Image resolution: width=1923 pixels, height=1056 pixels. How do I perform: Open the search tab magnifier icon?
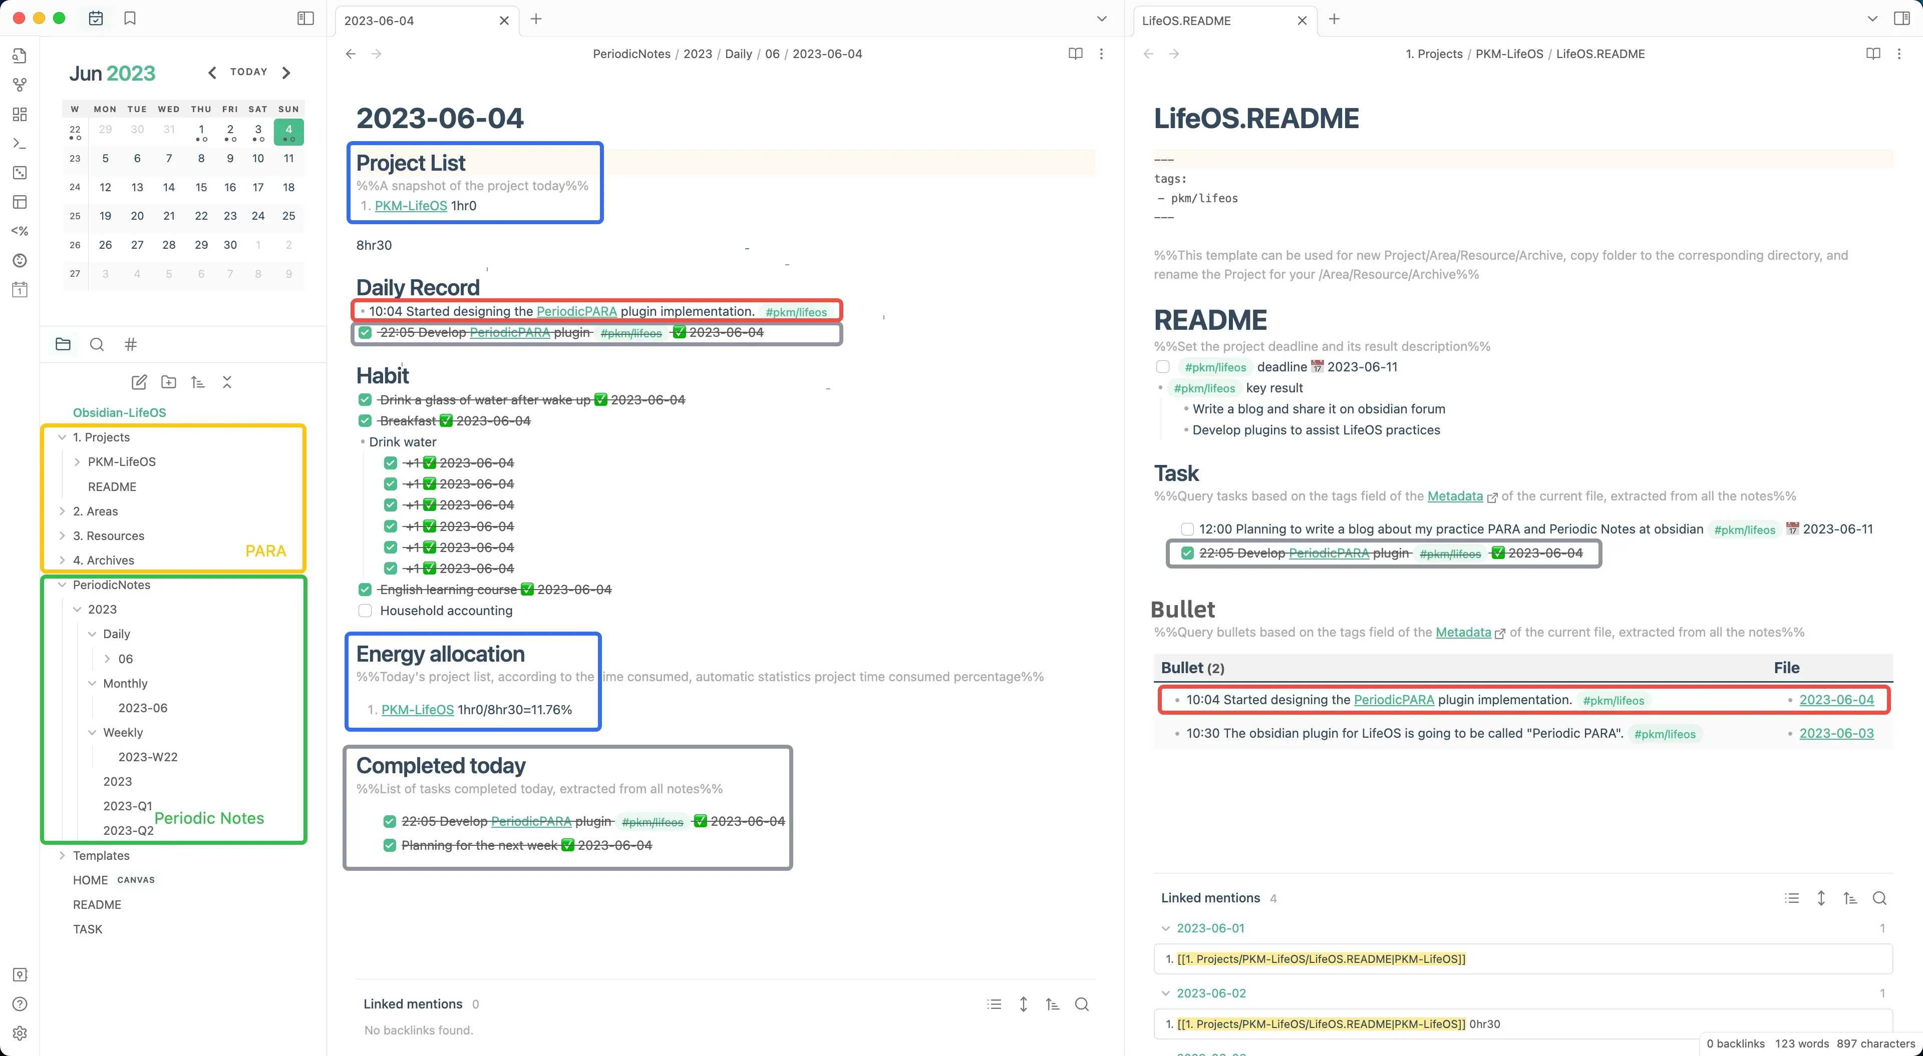[x=96, y=344]
